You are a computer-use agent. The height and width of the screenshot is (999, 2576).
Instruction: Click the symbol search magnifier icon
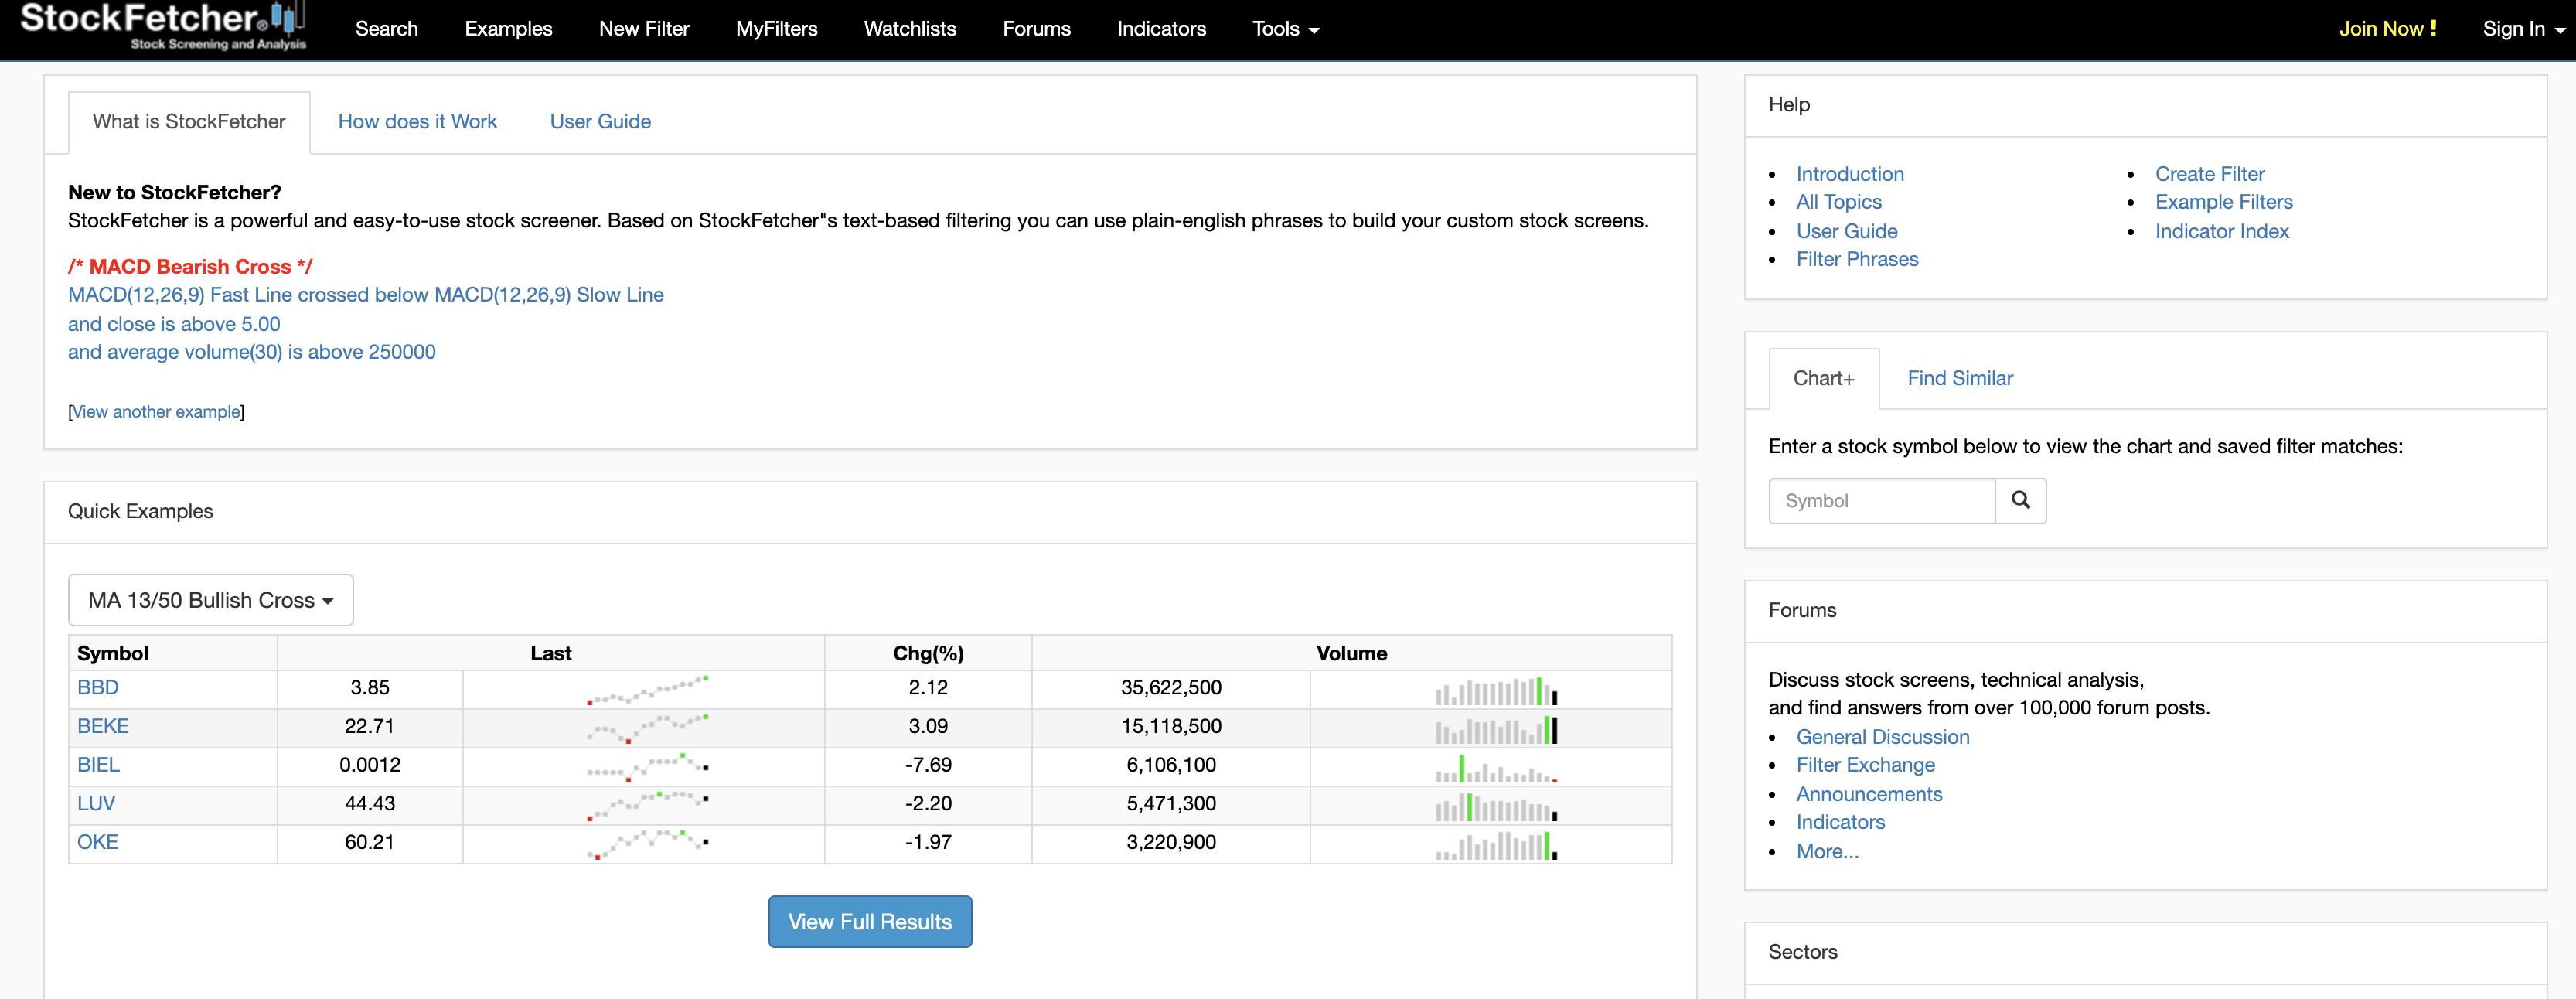[2020, 500]
